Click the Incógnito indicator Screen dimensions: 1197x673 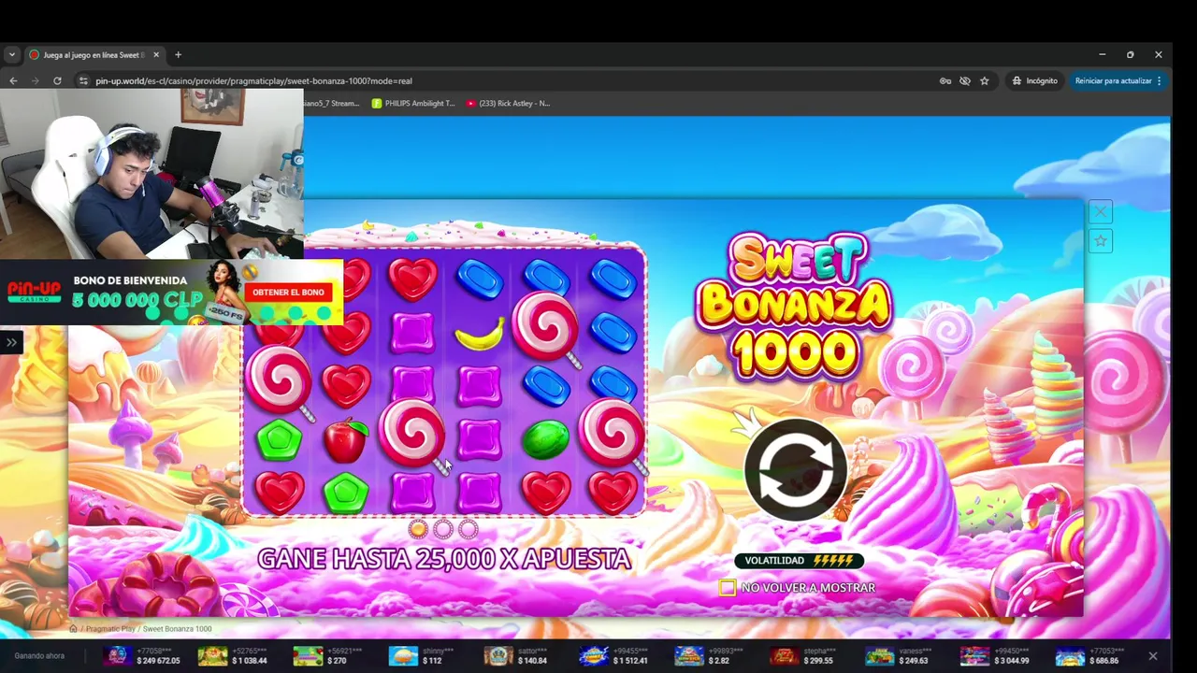tap(1034, 81)
